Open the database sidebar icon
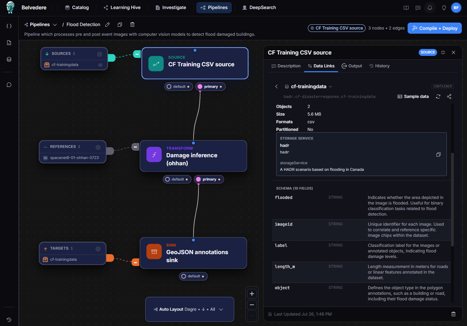This screenshot has height=326, width=467. click(9, 59)
